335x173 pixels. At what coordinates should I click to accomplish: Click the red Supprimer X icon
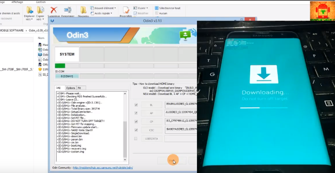coord(54,10)
